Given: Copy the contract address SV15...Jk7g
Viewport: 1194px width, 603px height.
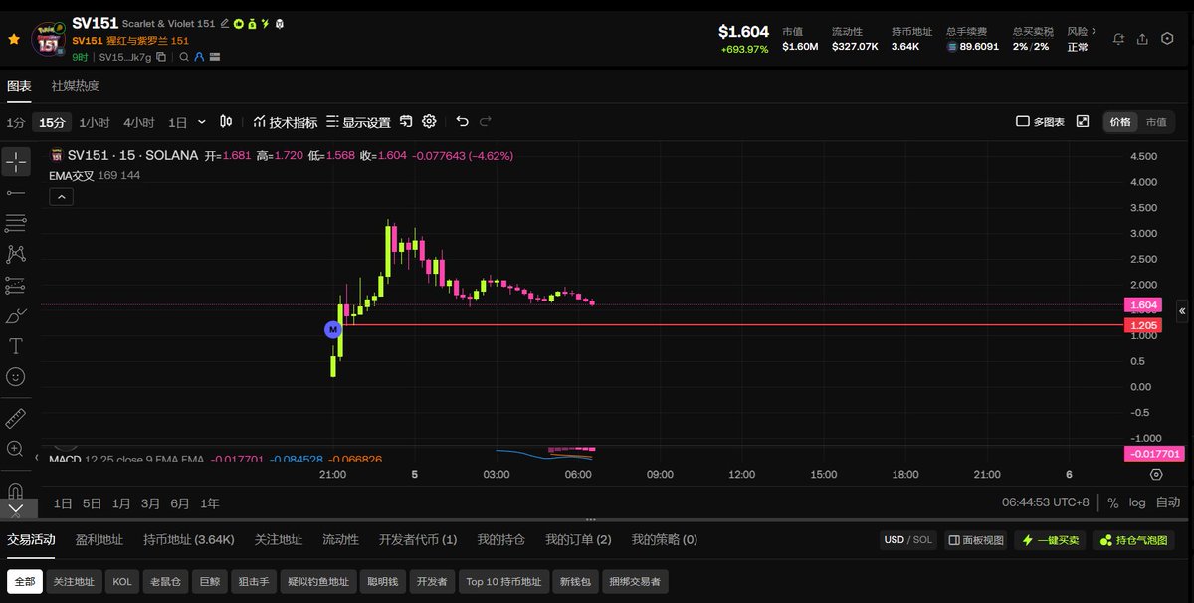Looking at the screenshot, I should click(x=161, y=57).
